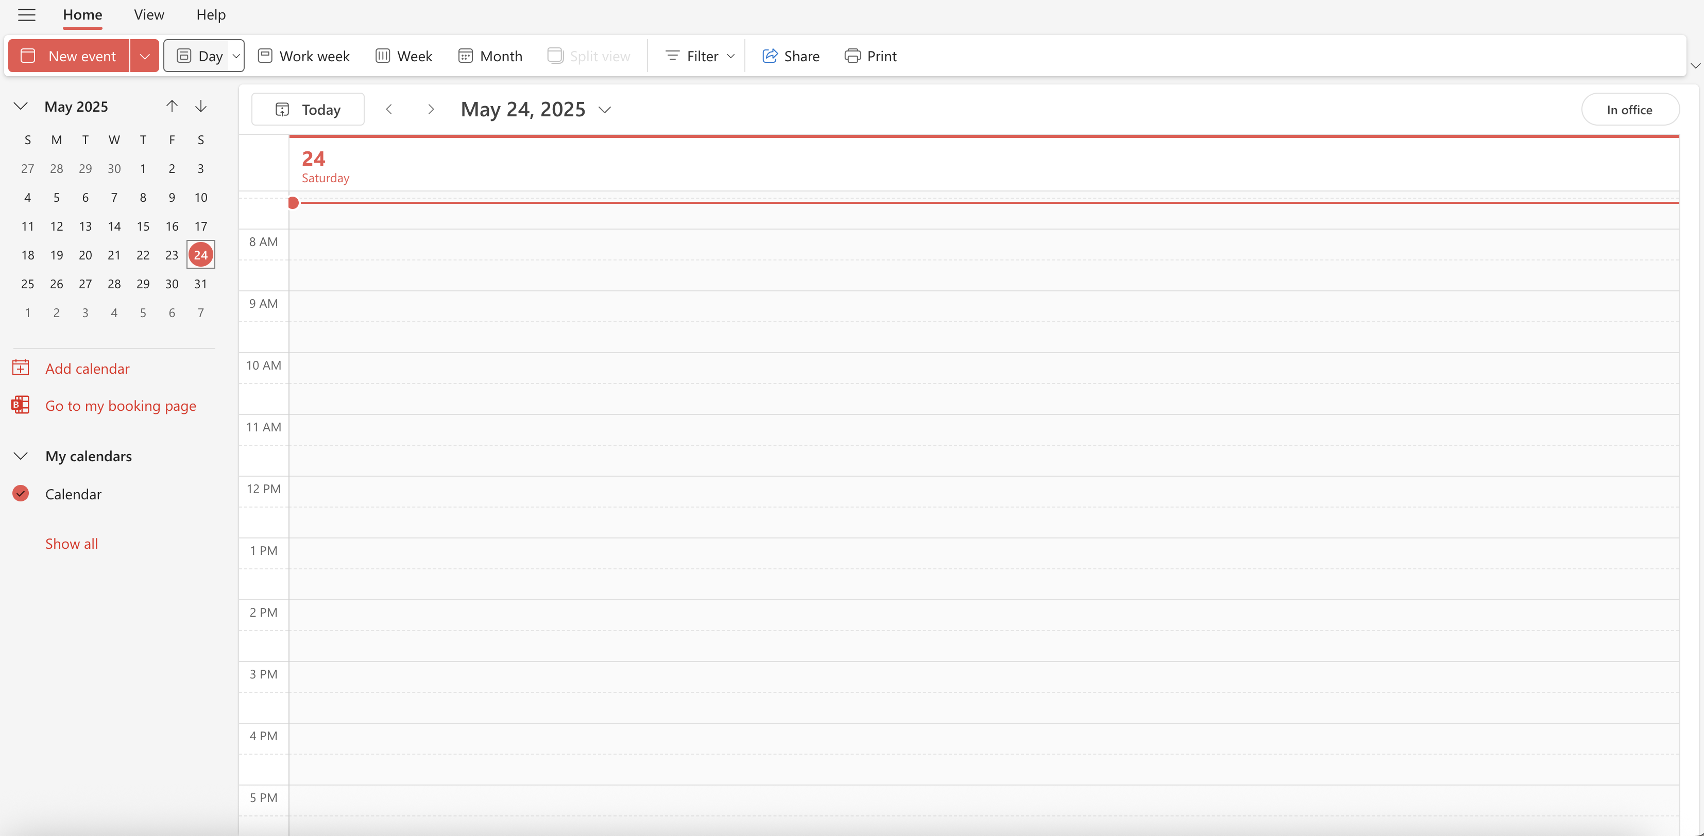
Task: Click the Share calendar icon
Action: click(770, 56)
